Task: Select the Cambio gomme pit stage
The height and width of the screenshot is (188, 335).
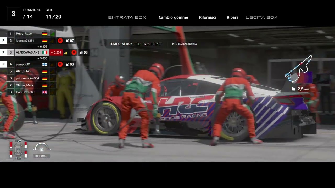Action: tap(173, 17)
